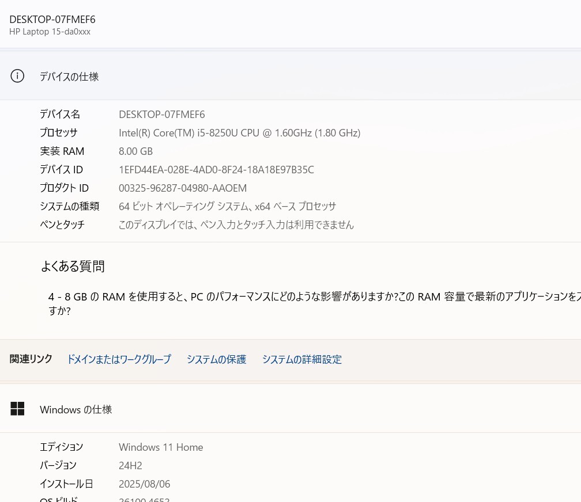This screenshot has height=502, width=581.
Task: Click the デバイス名 label
Action: tap(60, 114)
